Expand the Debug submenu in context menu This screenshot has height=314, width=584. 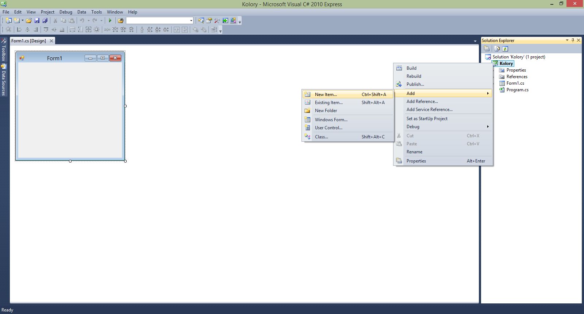click(x=443, y=127)
